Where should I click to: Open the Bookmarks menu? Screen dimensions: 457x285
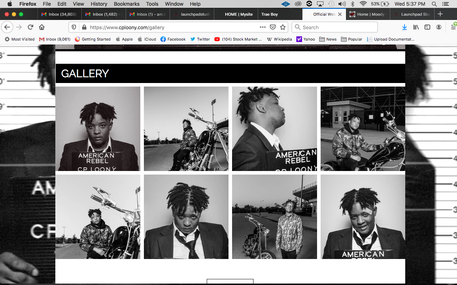point(127,4)
